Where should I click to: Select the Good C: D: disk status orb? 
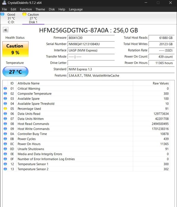click(x=2, y=14)
